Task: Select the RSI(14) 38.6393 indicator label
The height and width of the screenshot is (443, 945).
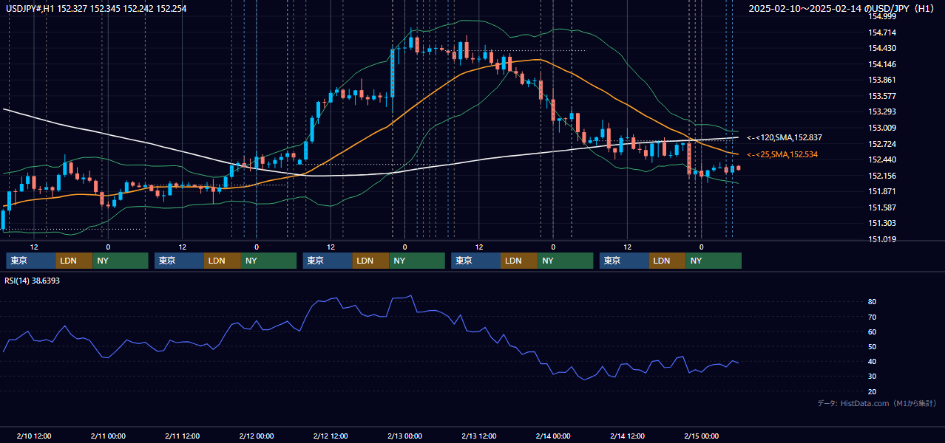Action: click(x=33, y=281)
